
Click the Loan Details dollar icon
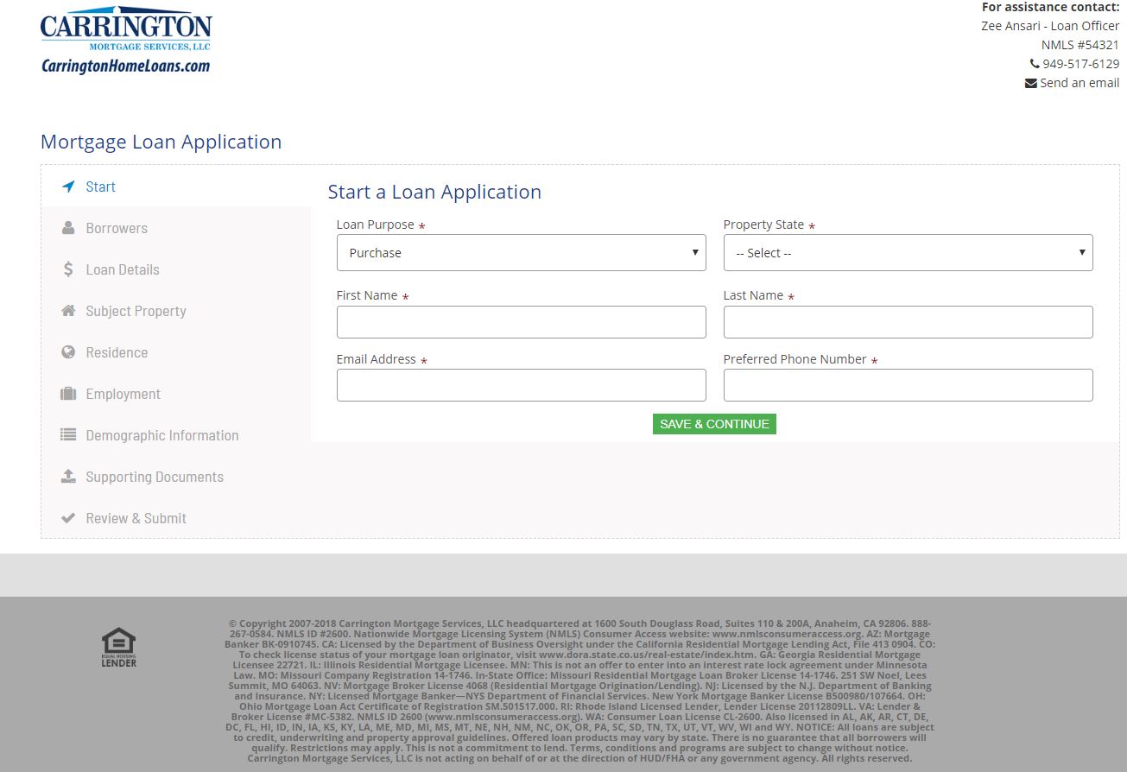point(68,269)
